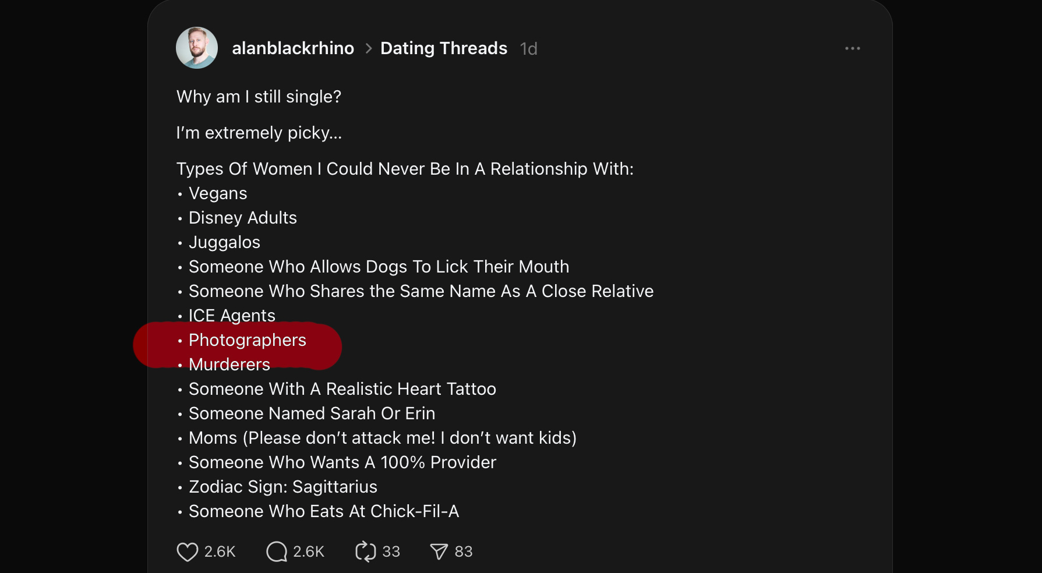
Task: Click the repost count of 33
Action: [391, 551]
